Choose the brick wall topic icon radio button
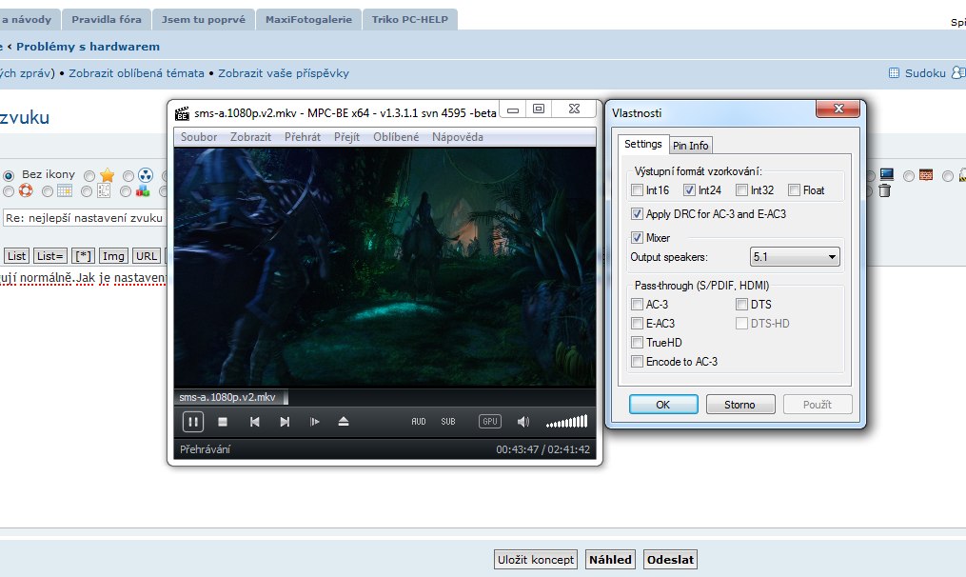 pos(909,176)
